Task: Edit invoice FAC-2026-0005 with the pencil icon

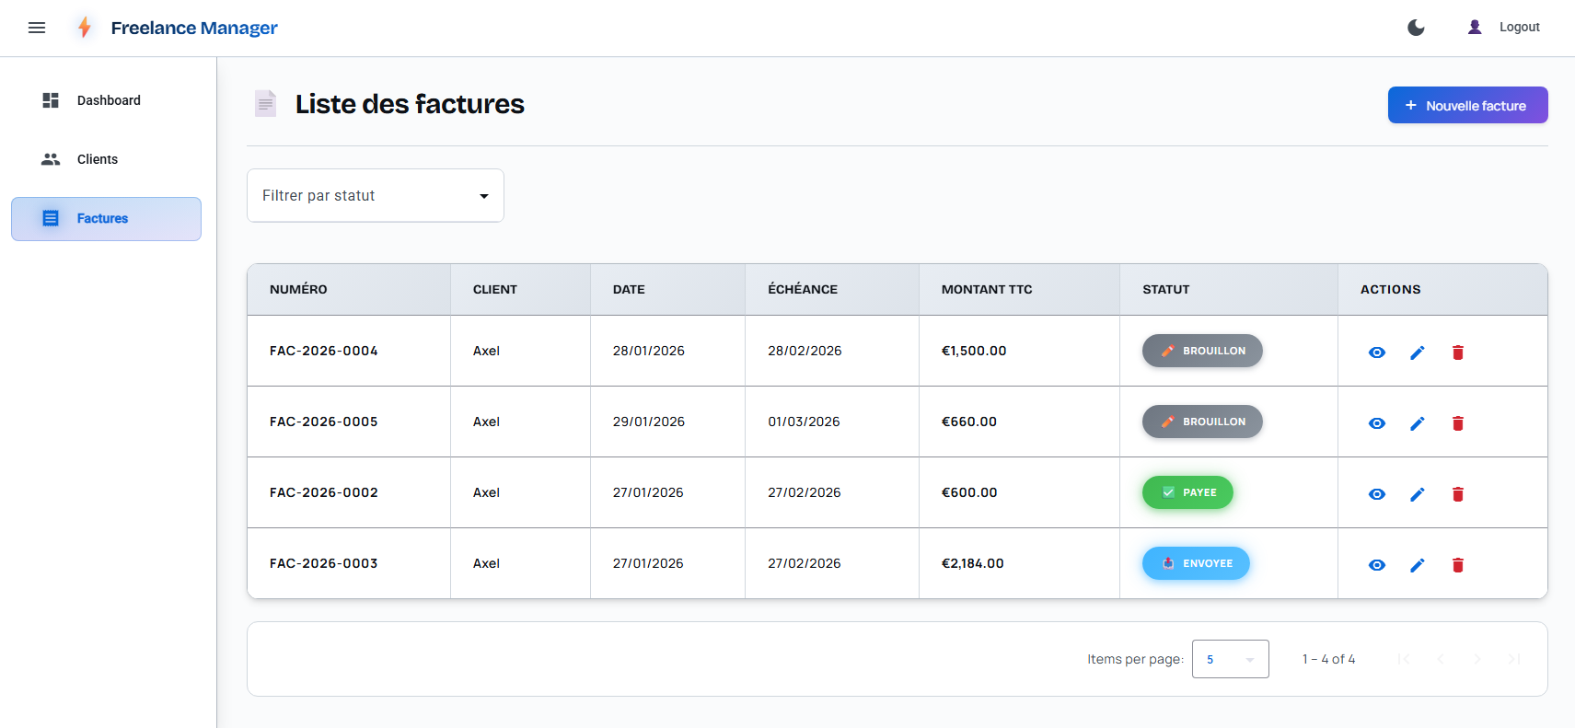Action: click(1418, 423)
